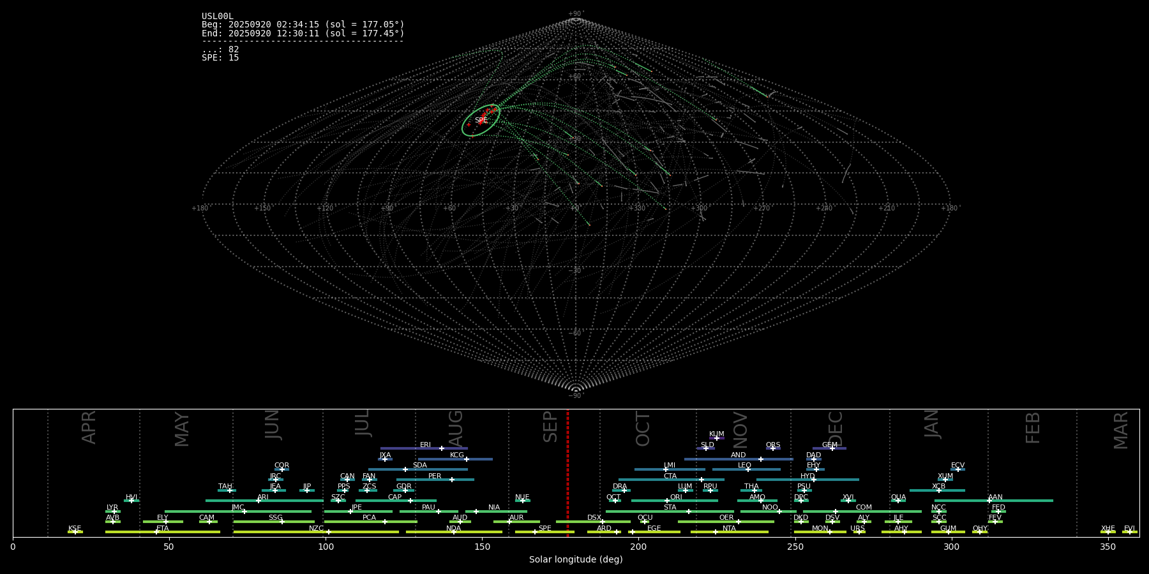Click the Solar longitude (deg) axis title

point(576,559)
